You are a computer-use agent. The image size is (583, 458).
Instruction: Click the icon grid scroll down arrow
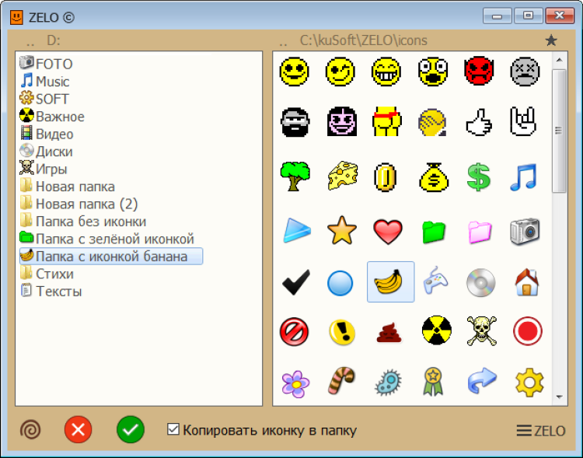[559, 397]
